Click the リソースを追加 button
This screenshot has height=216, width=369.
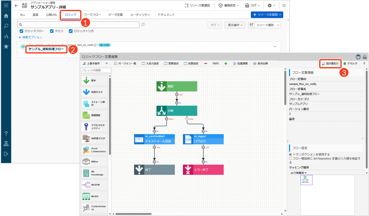pos(267,15)
